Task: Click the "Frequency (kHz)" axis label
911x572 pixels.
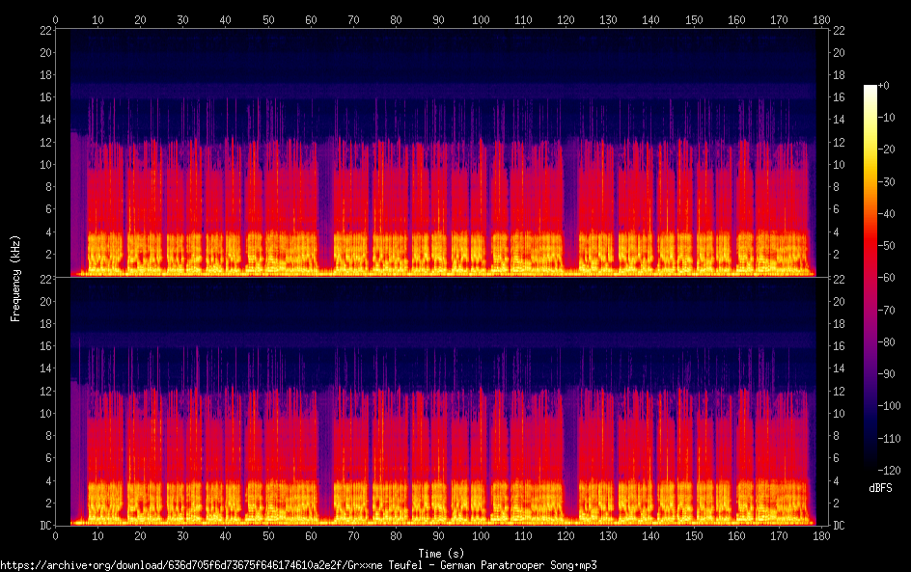Action: (15, 278)
